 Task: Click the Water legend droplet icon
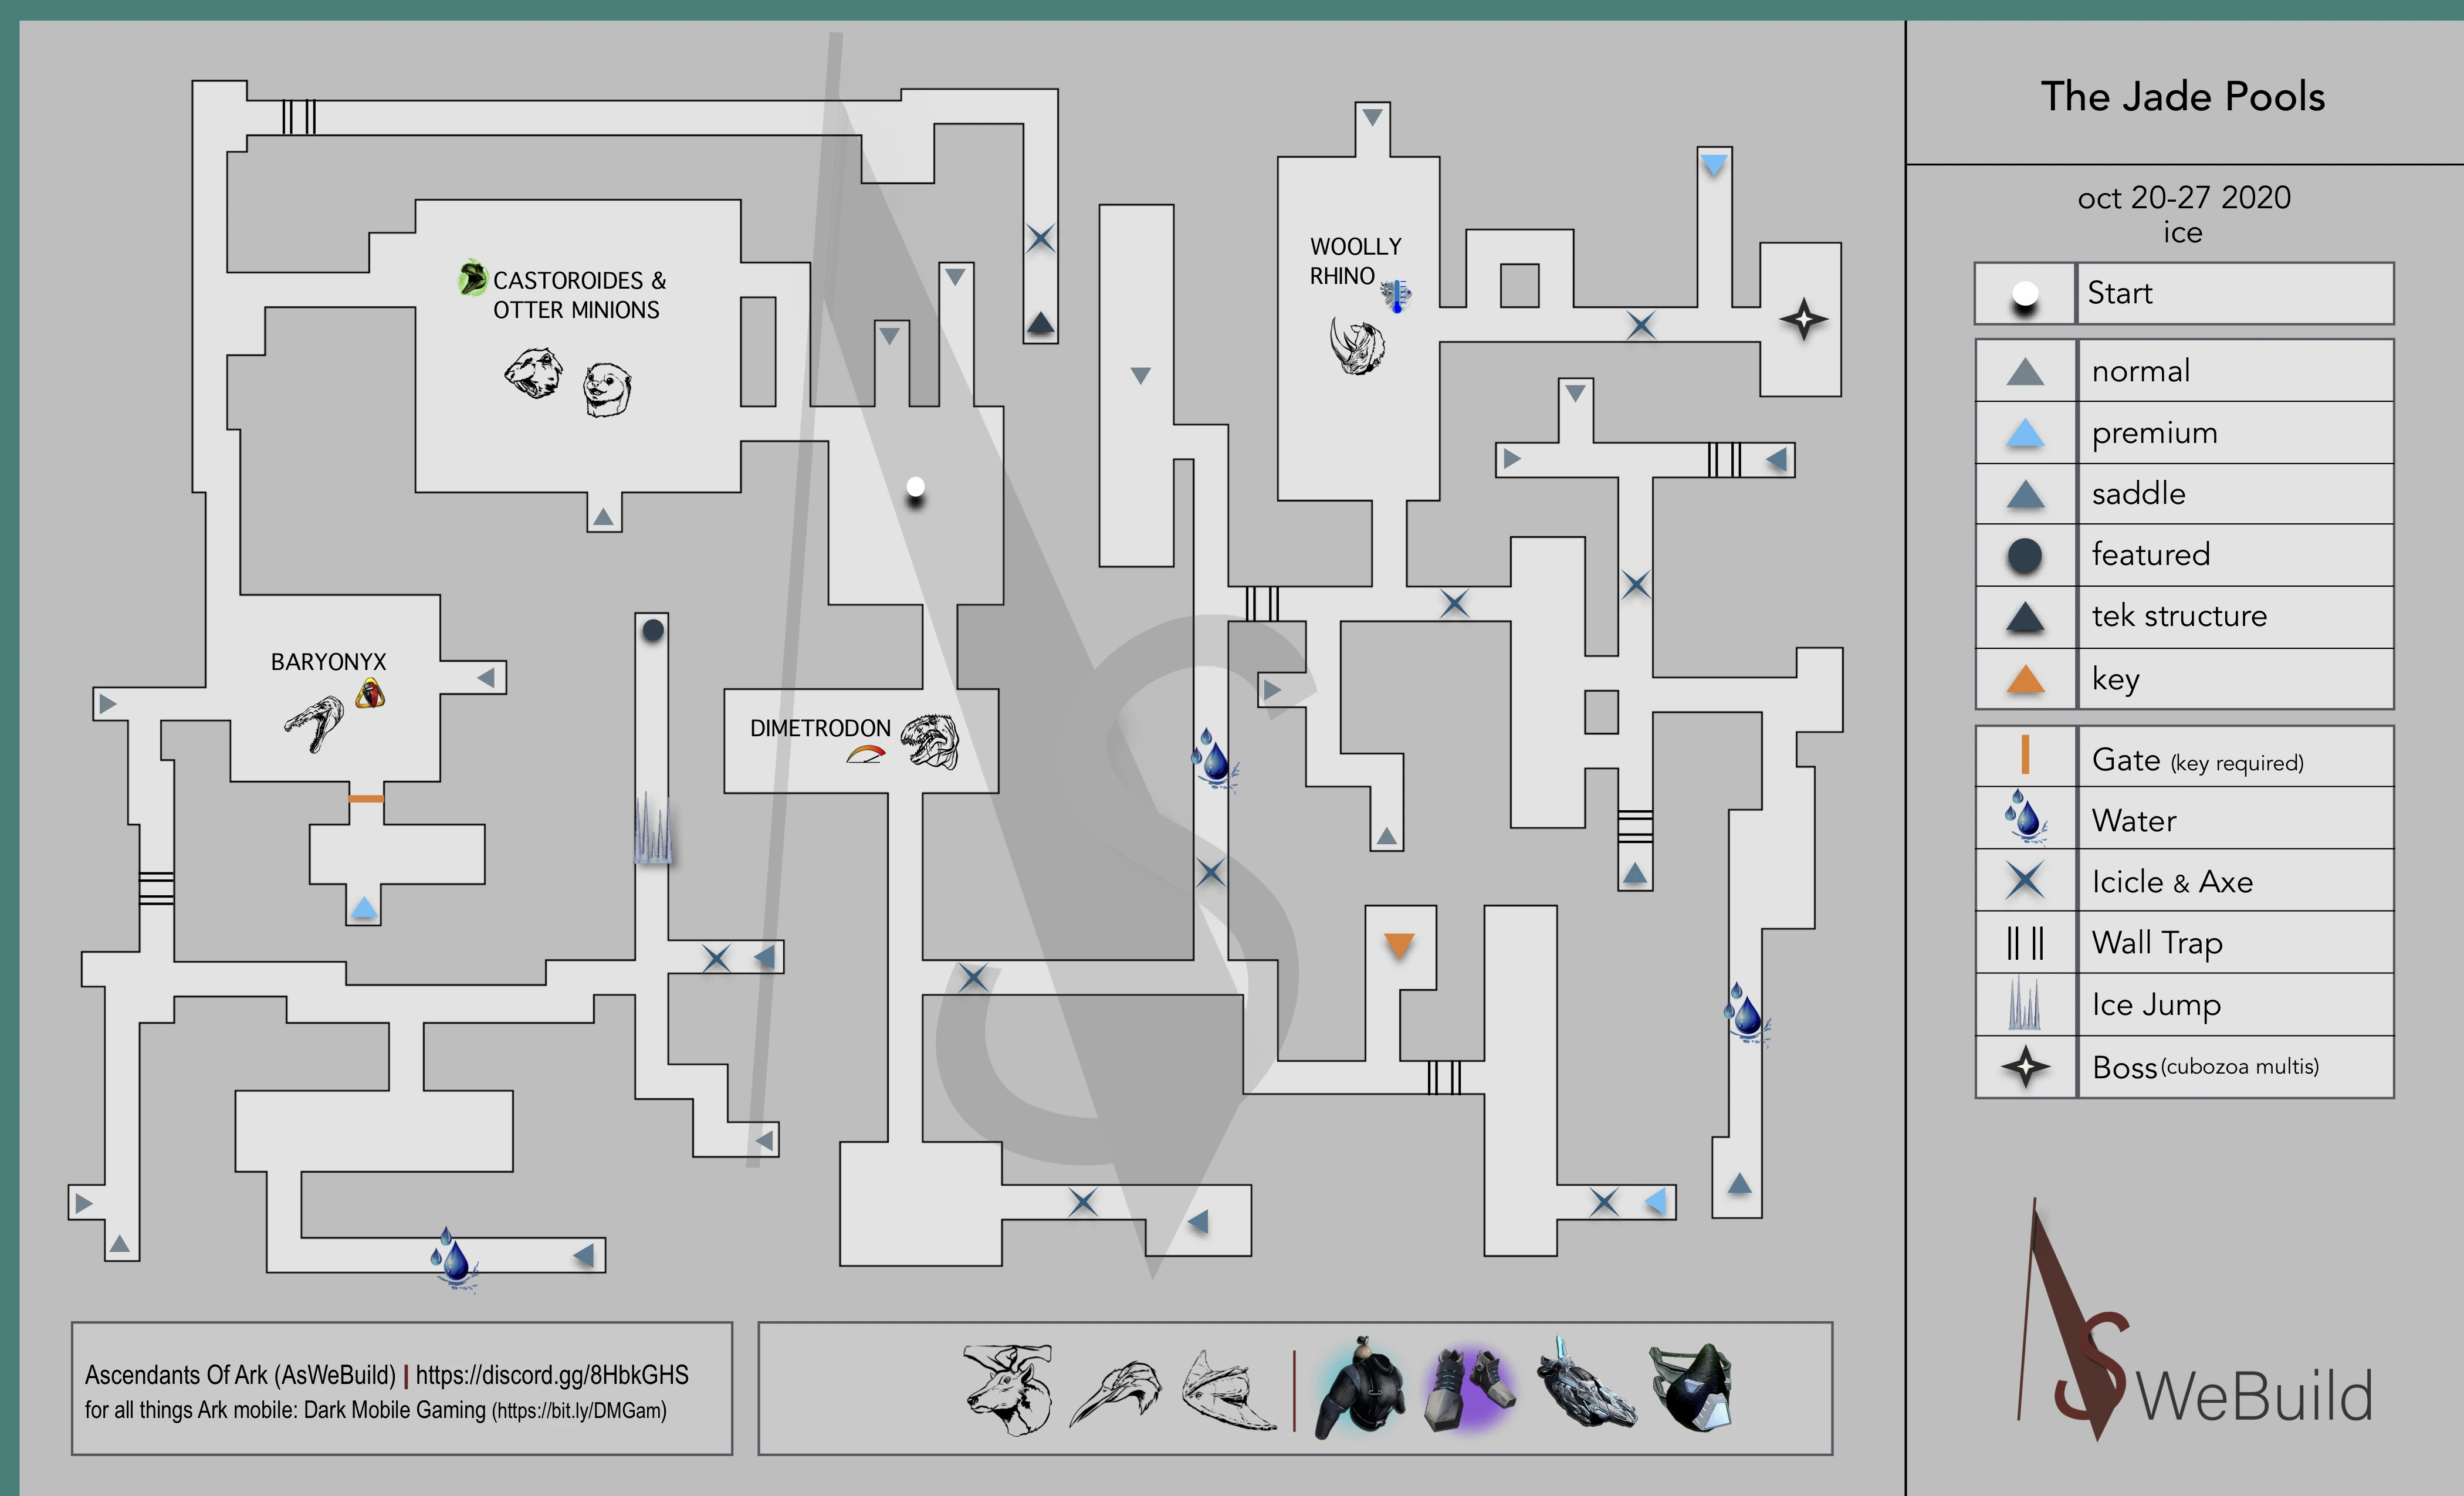[x=2025, y=817]
